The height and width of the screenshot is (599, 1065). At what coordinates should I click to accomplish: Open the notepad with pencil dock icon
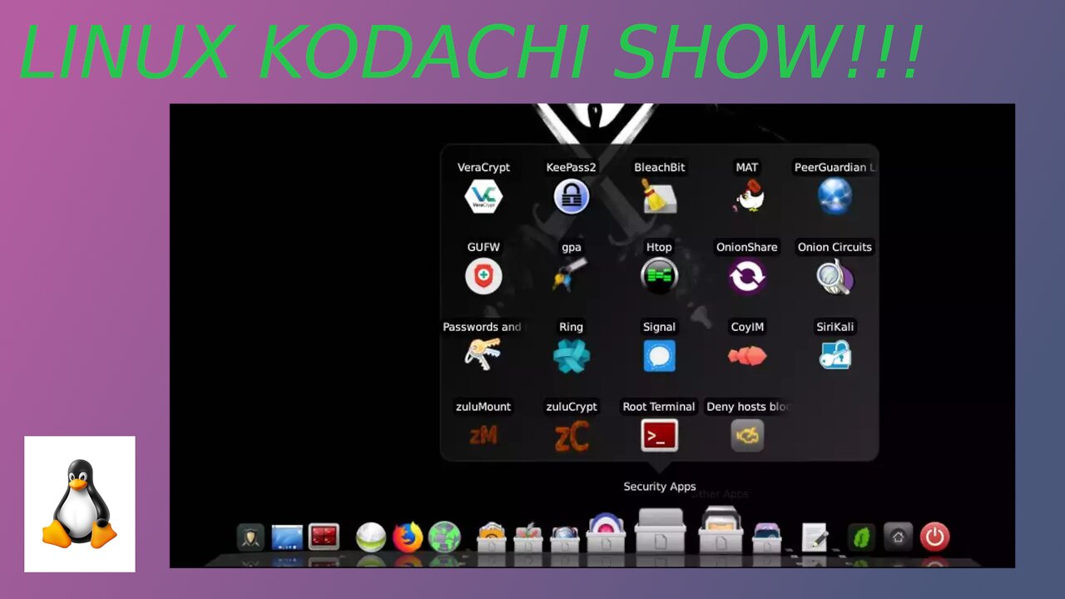(x=815, y=537)
